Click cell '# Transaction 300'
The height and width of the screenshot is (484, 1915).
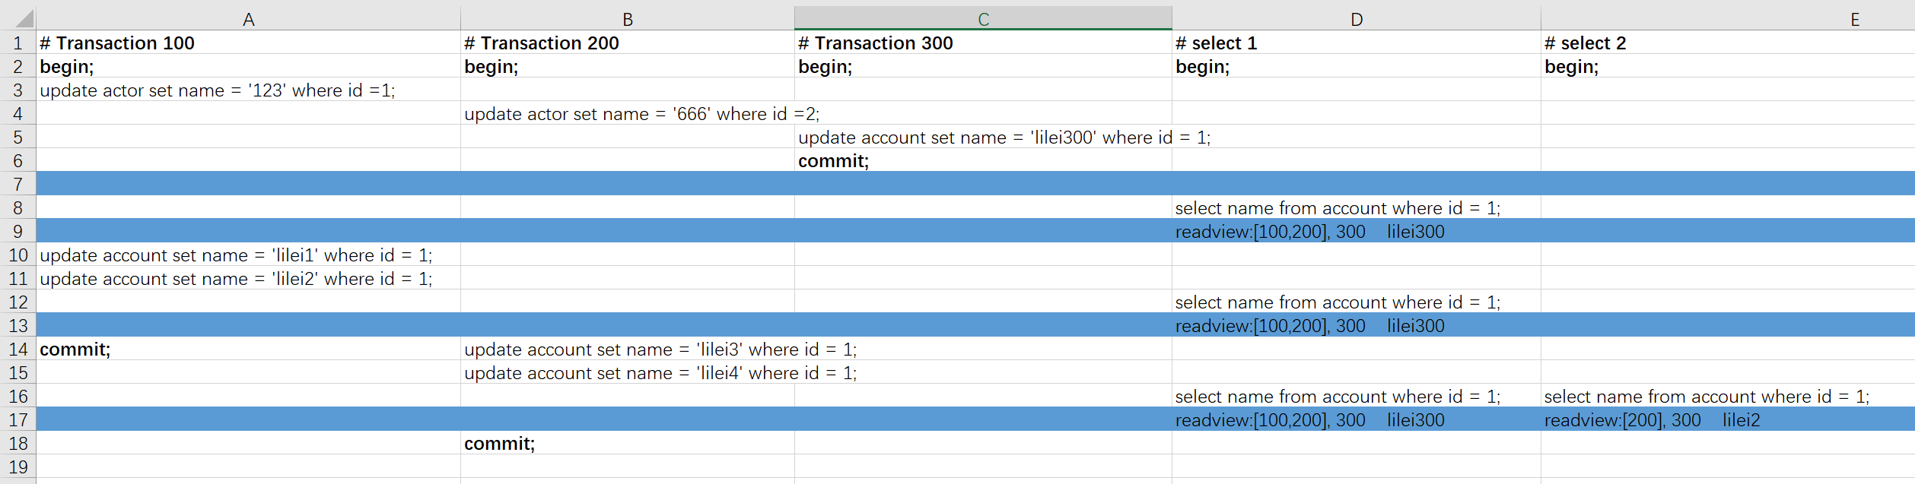(x=983, y=43)
